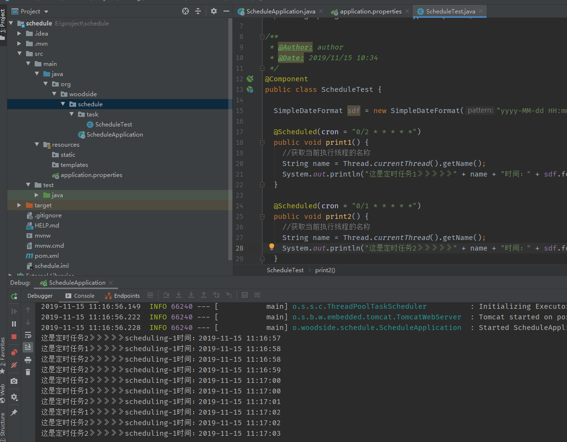Click the Step Into debug icon
Image resolution: width=567 pixels, height=442 pixels.
(x=179, y=295)
